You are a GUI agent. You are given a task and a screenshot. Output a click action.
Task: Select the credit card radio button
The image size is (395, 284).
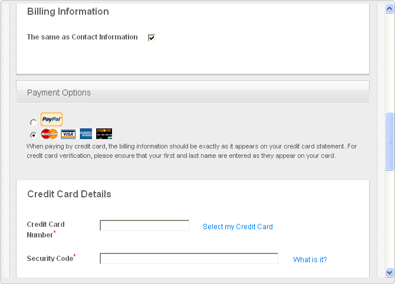33,135
